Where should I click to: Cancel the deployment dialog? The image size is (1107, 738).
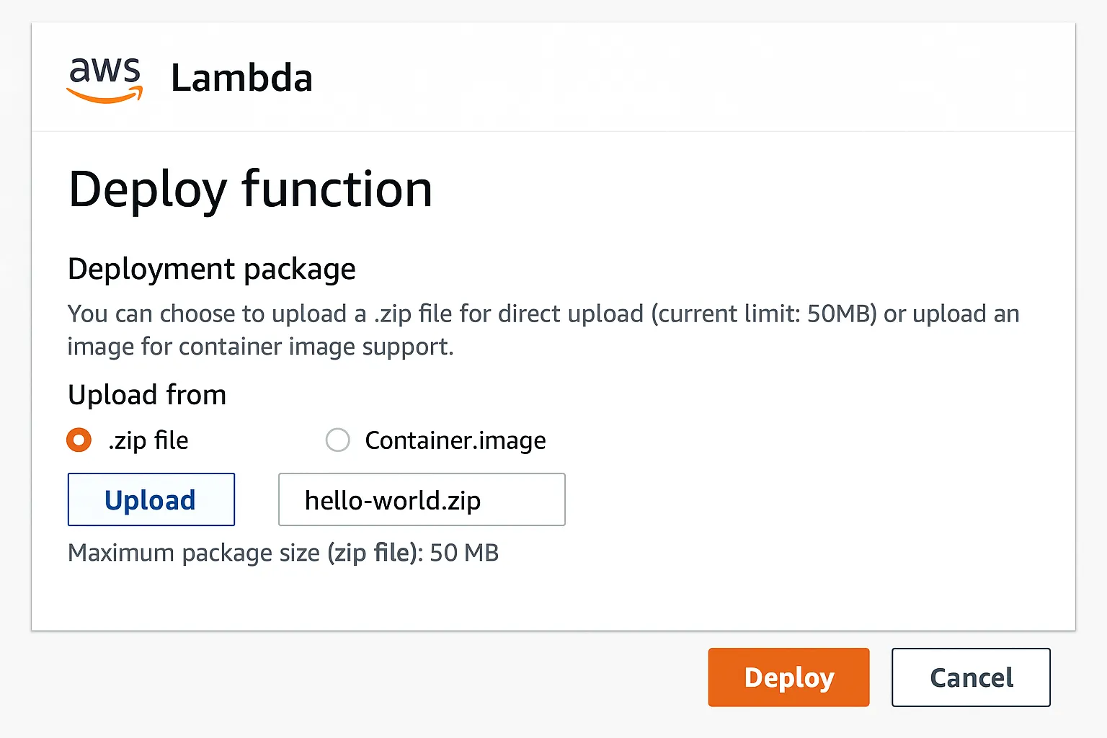click(x=971, y=677)
